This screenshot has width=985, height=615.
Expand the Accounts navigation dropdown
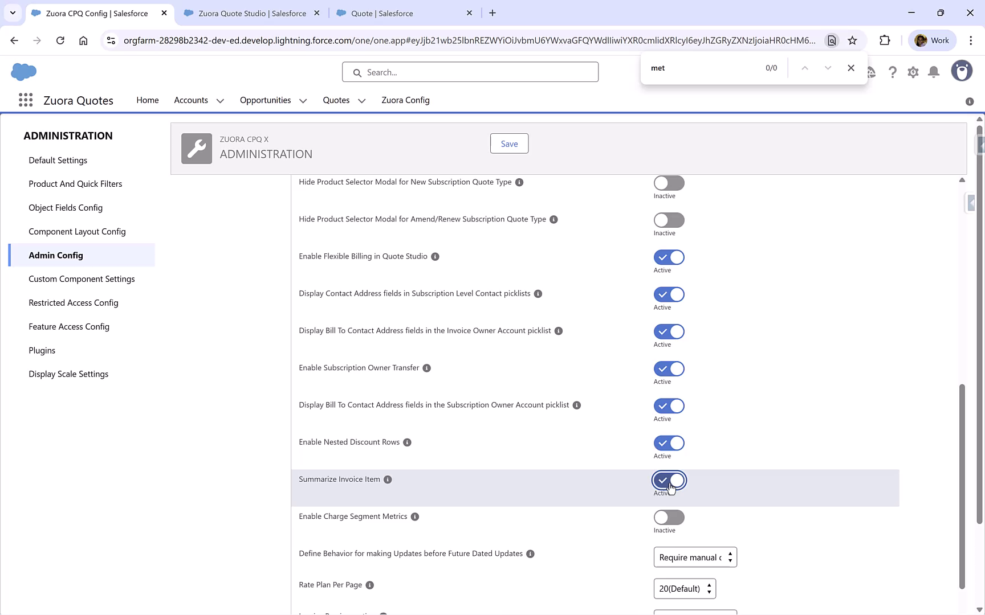click(221, 100)
